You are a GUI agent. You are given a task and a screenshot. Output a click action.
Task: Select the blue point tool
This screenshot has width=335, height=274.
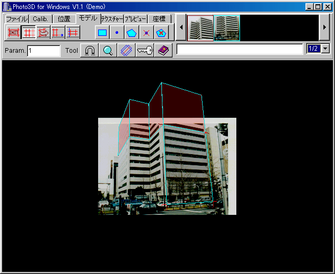[x=117, y=32]
